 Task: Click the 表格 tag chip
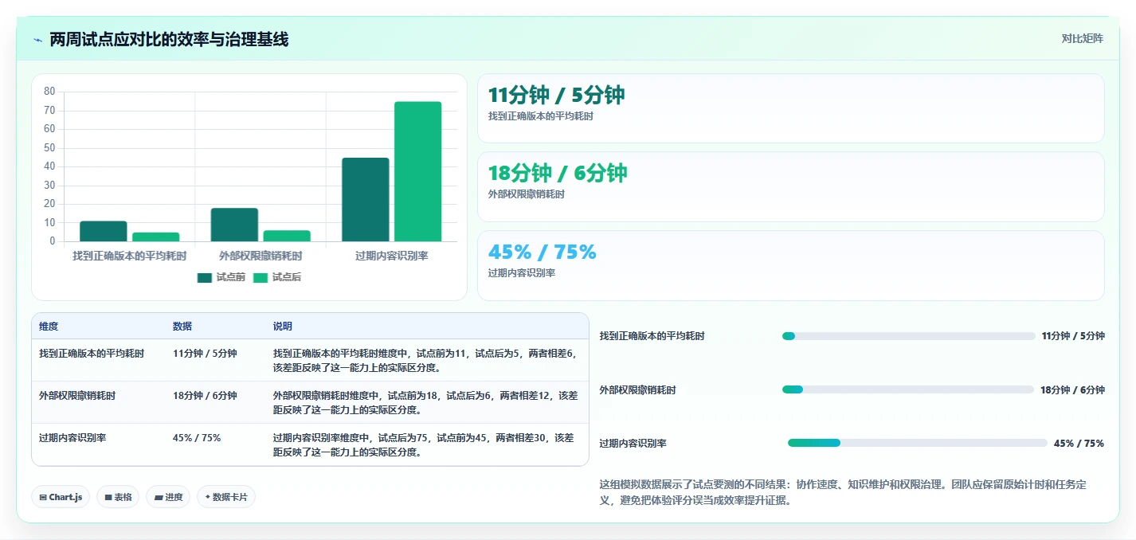point(118,497)
